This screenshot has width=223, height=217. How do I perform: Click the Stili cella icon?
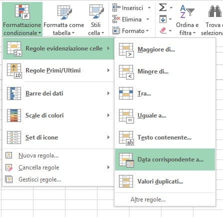[x=96, y=11]
